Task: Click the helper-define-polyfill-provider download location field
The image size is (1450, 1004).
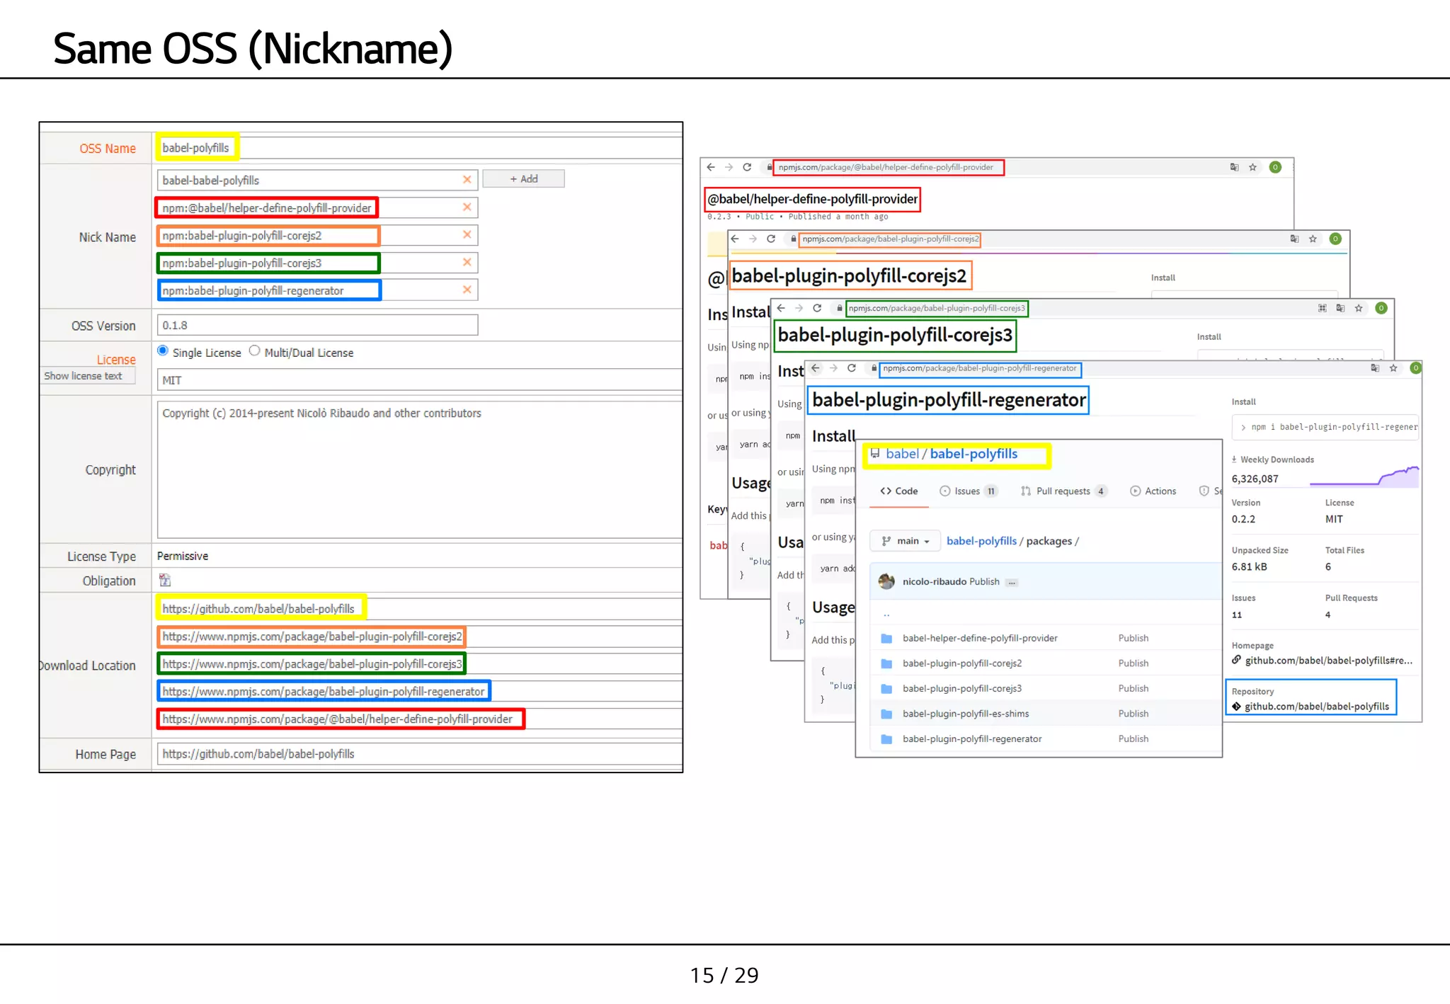Action: coord(419,719)
